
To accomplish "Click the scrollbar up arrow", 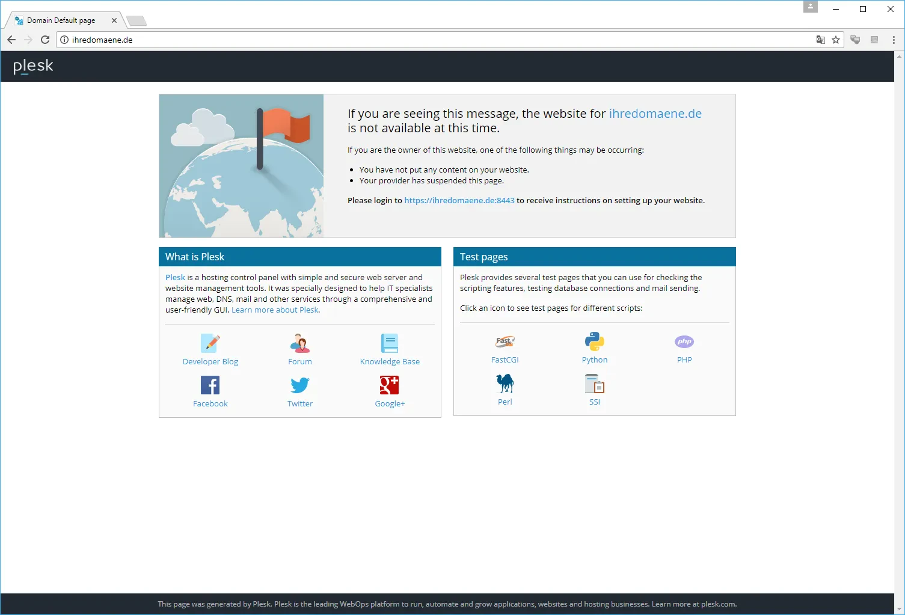I will [x=900, y=56].
